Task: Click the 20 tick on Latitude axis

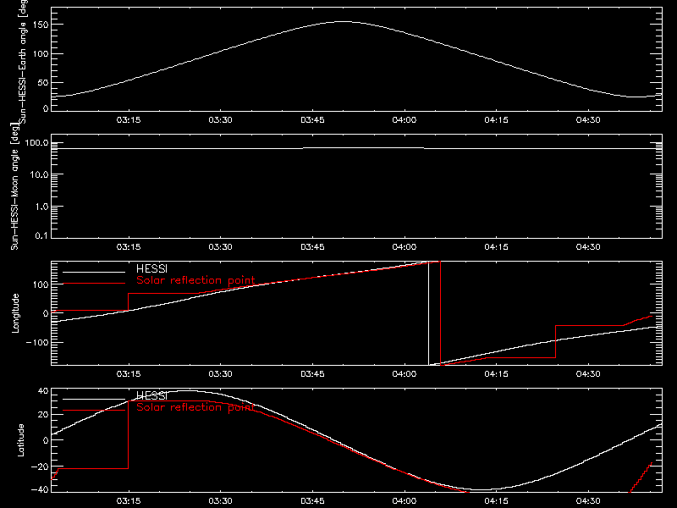Action: pyautogui.click(x=43, y=414)
